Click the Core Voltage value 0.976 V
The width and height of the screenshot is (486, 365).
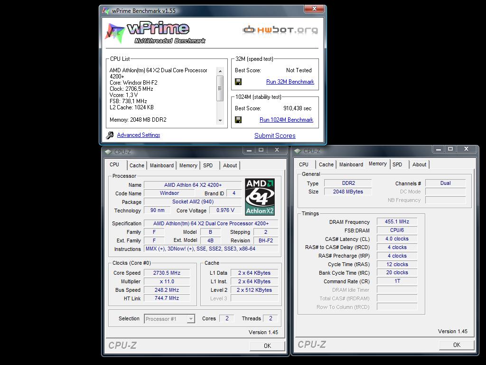tap(225, 210)
